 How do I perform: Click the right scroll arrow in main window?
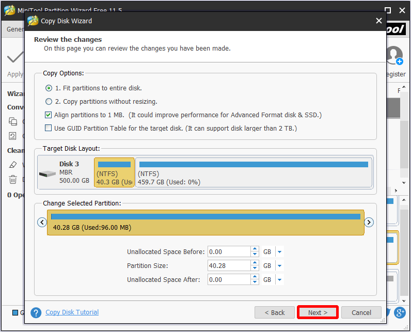click(396, 191)
